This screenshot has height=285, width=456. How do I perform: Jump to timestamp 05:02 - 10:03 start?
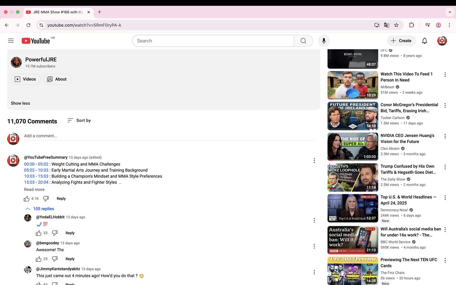29,170
